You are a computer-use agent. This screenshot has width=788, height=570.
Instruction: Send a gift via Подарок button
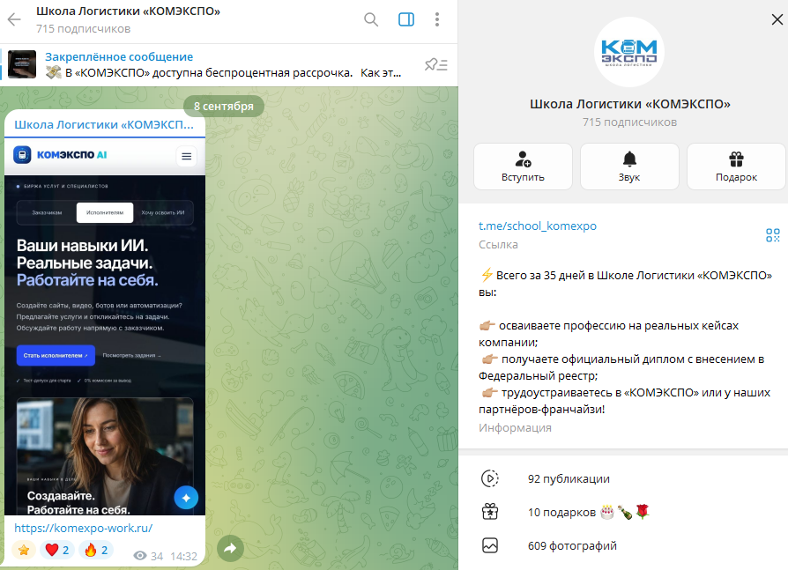(736, 167)
